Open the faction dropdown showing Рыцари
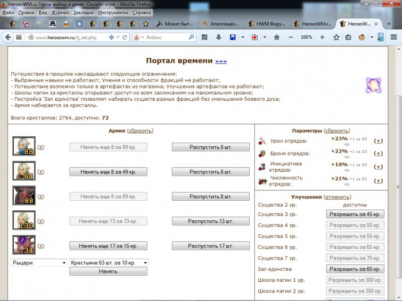This screenshot has height=301, width=402. (x=39, y=263)
